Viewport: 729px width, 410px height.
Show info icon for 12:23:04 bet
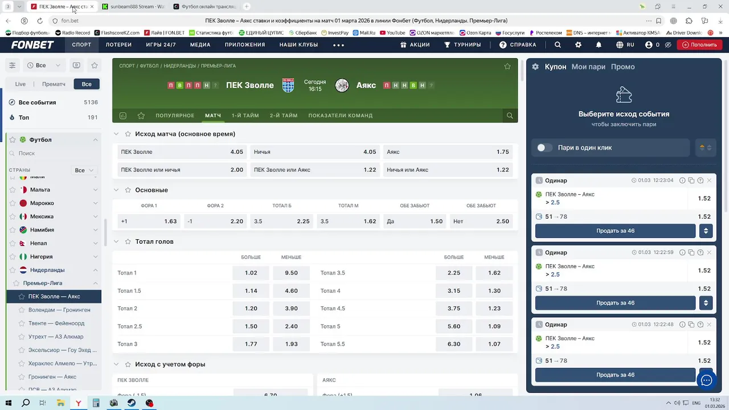682,181
